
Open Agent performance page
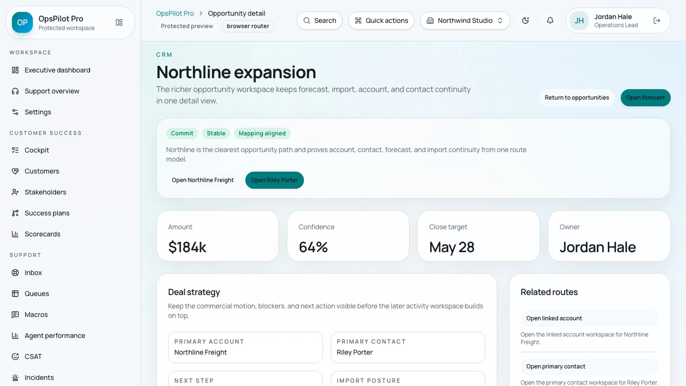[x=70, y=336]
